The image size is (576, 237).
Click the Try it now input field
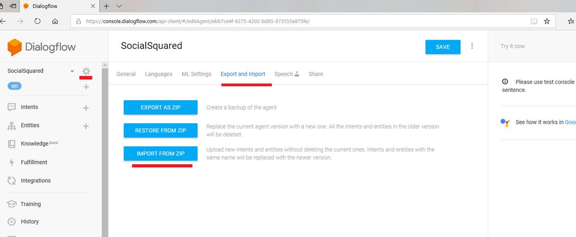tap(533, 46)
